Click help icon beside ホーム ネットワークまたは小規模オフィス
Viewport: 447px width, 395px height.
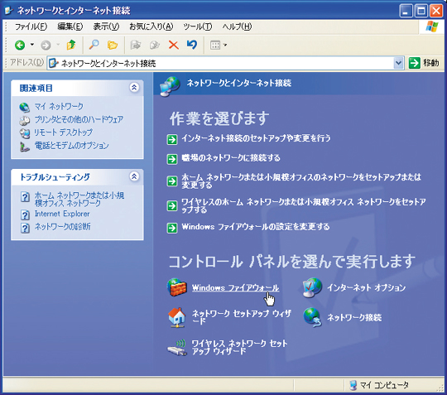tap(25, 197)
